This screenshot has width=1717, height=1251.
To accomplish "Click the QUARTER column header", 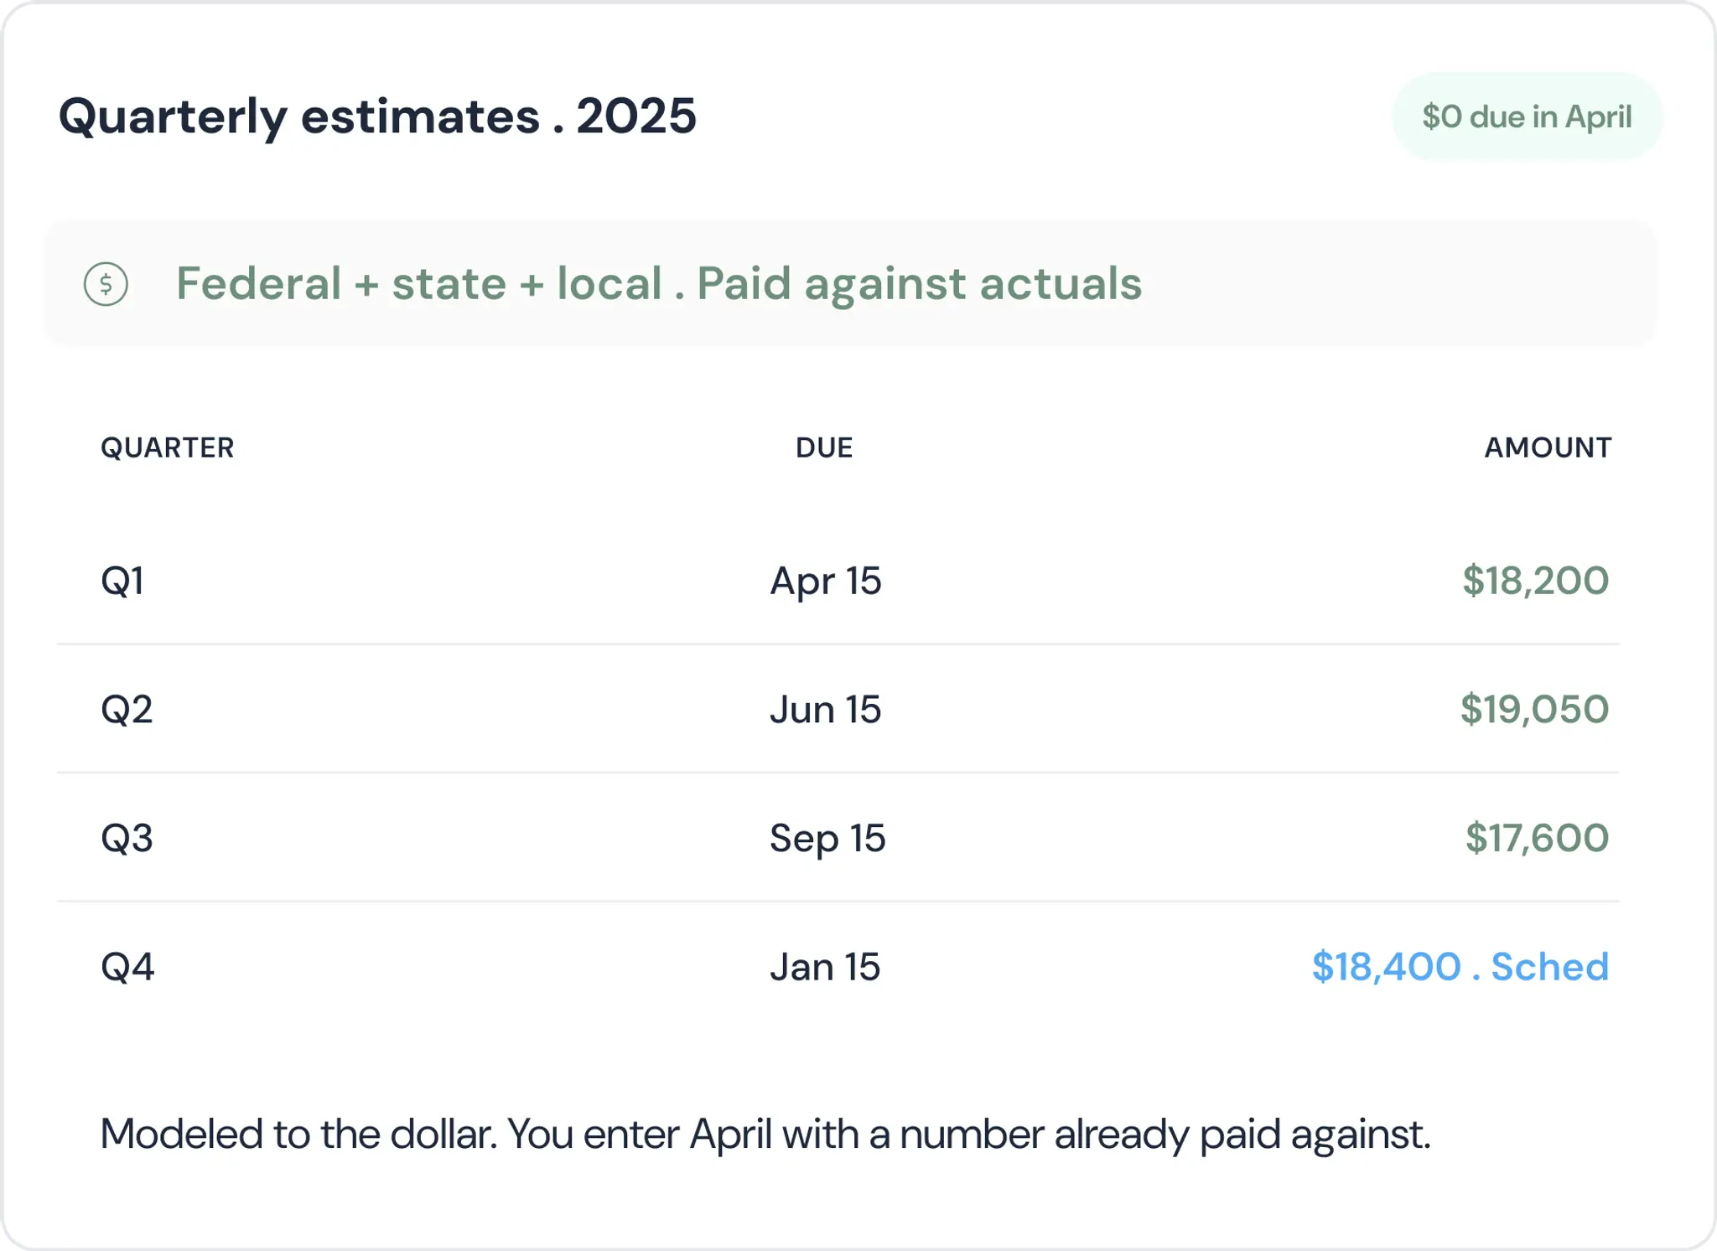I will [168, 447].
